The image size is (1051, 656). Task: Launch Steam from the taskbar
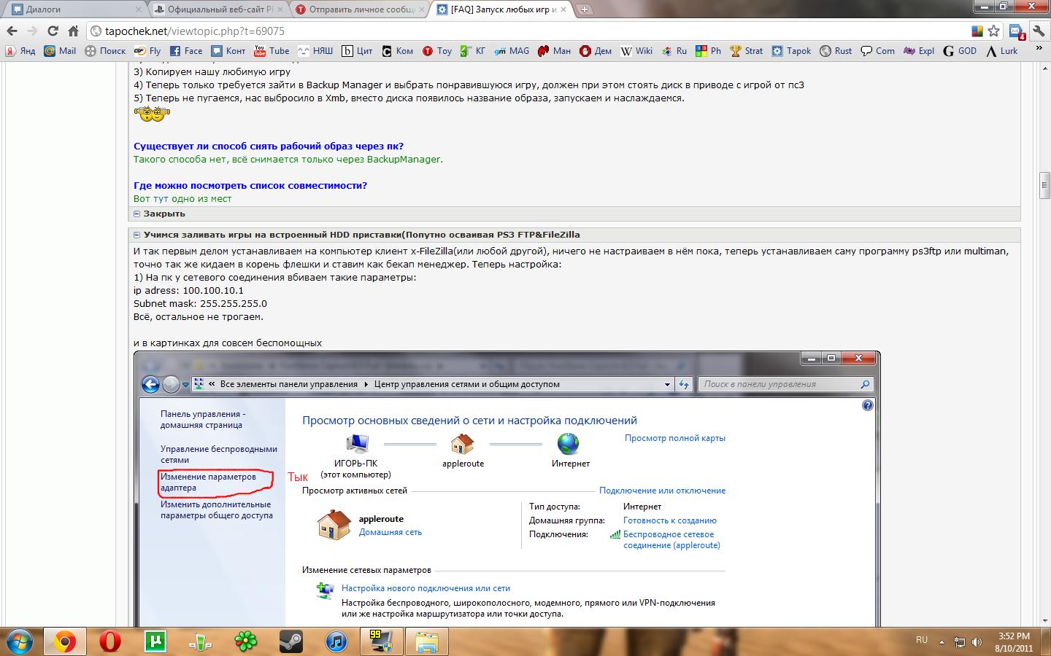[291, 641]
